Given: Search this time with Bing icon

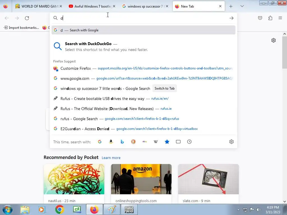Looking at the screenshot, I should point(122,142).
